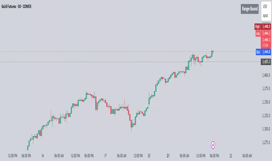Click the 13:04 bar countdown timer
Image resolution: width=272 pixels, height=161 pixels.
pyautogui.click(x=266, y=45)
